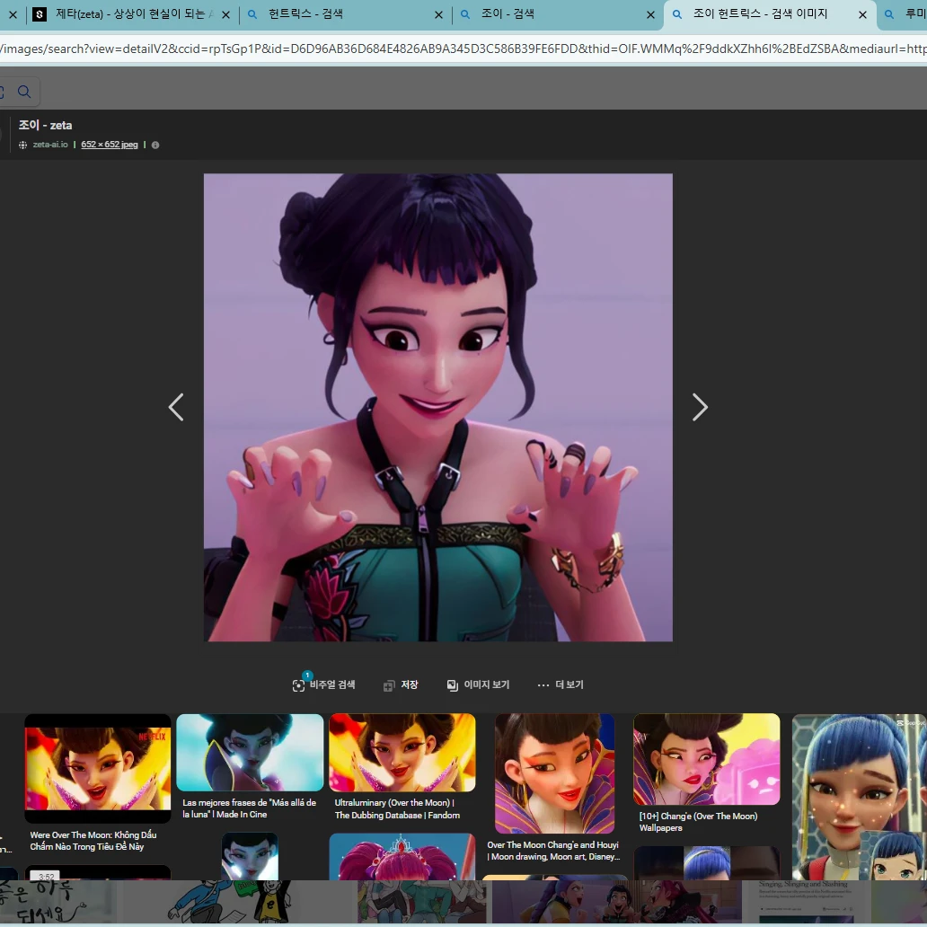Viewport: 927px width, 927px height.
Task: Open the blue-haired girl related thumbnail
Action: [x=859, y=797]
